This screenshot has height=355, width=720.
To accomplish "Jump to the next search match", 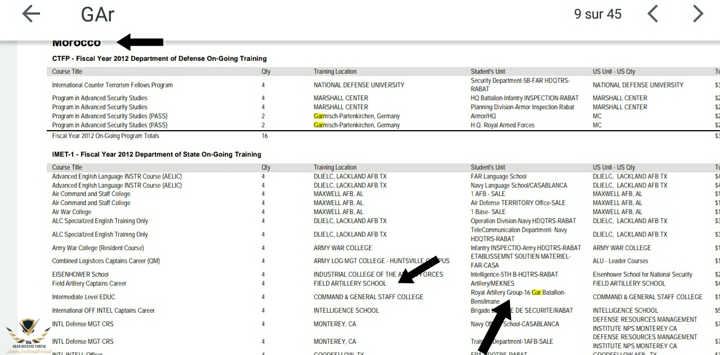I will [x=697, y=14].
